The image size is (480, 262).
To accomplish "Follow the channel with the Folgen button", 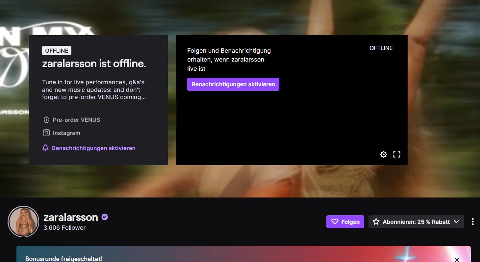I will (x=345, y=222).
